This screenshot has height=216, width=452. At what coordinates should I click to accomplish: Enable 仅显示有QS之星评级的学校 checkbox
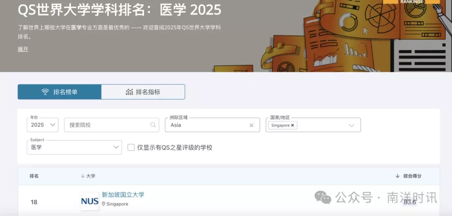[x=131, y=147]
